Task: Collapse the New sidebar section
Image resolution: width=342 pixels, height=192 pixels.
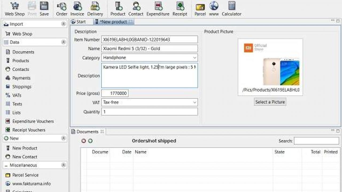Action: point(63,138)
